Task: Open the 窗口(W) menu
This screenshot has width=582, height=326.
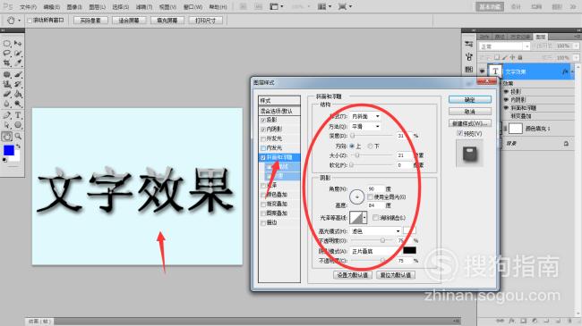Action: 193,7
